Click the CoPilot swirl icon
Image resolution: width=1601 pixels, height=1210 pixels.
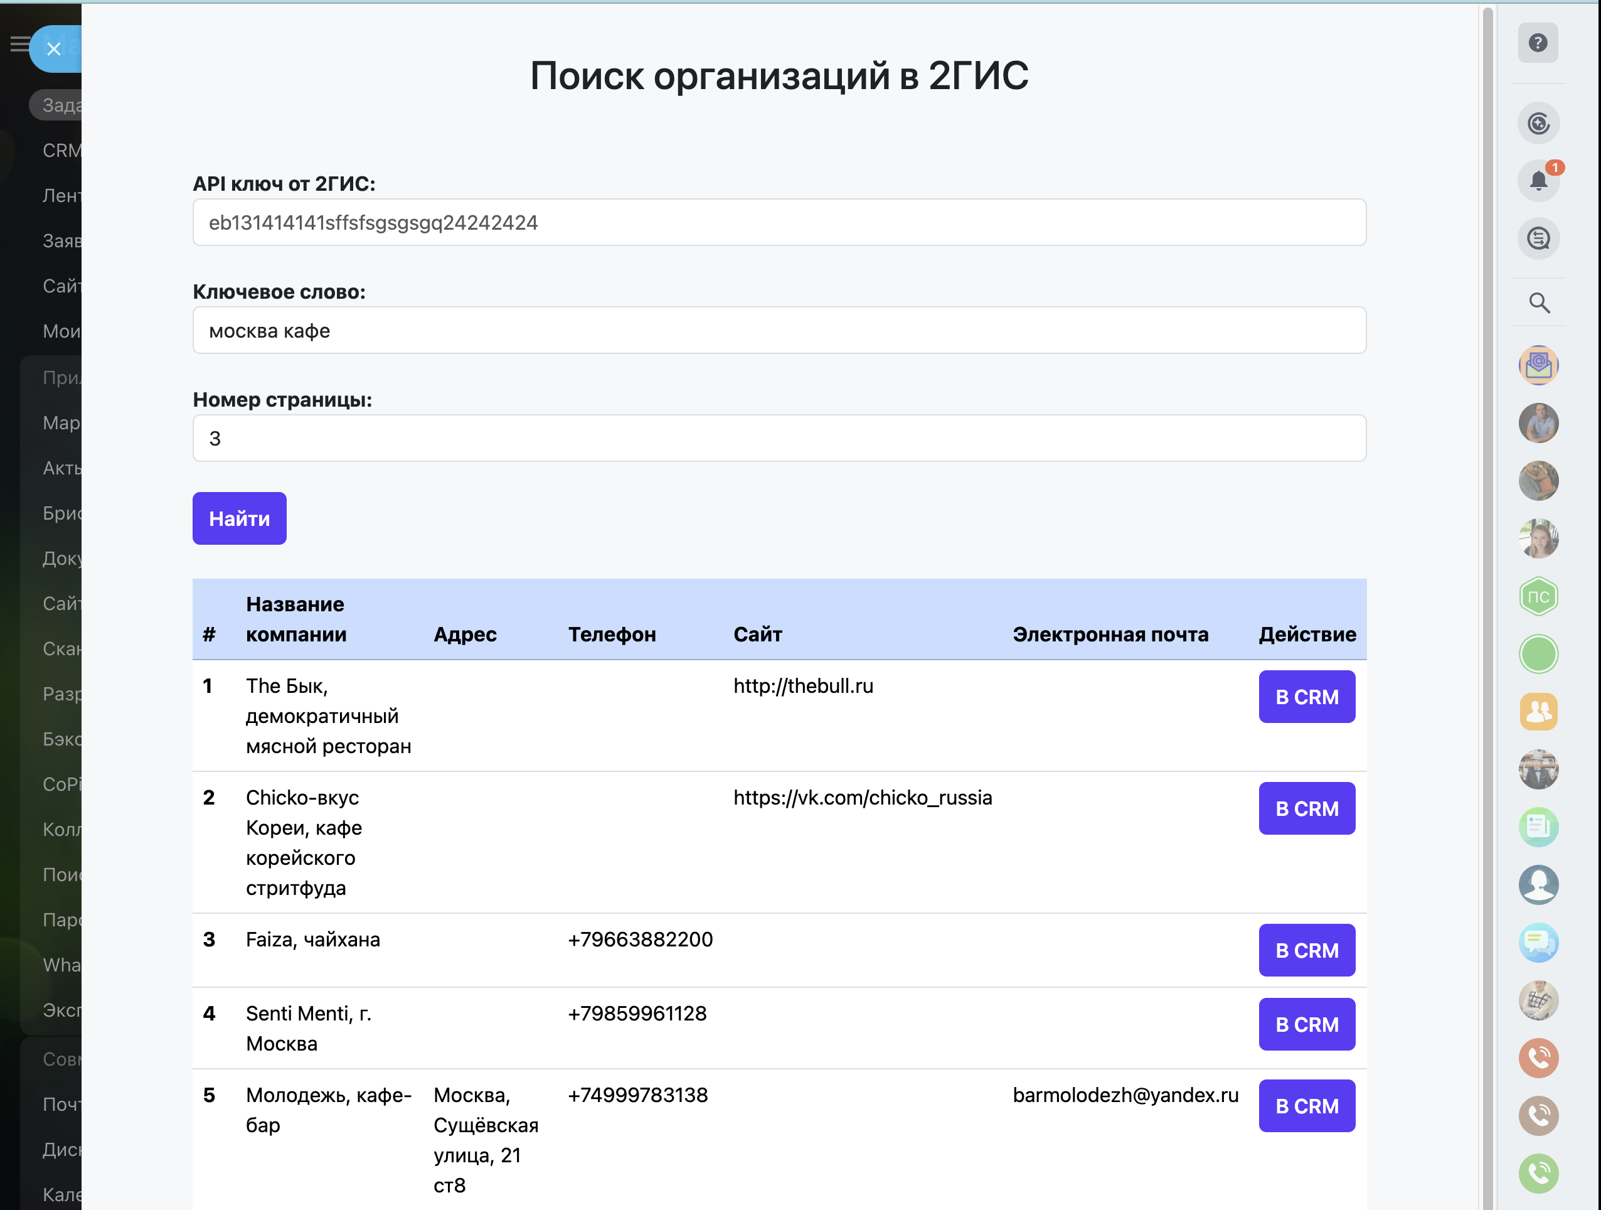[x=1538, y=123]
